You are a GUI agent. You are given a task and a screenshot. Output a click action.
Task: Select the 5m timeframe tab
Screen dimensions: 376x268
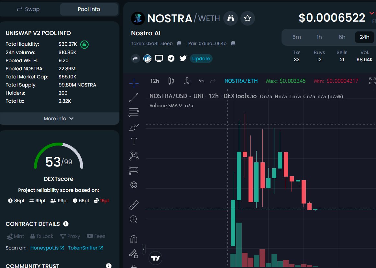pyautogui.click(x=297, y=37)
